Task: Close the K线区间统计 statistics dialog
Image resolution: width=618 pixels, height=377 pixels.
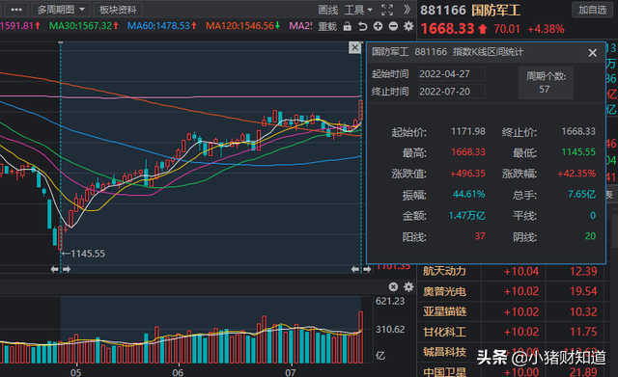Action: click(x=592, y=53)
